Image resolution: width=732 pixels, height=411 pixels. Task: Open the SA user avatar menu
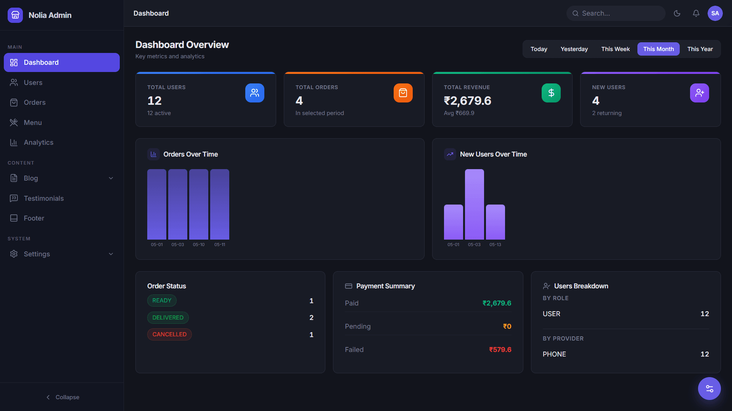(715, 13)
